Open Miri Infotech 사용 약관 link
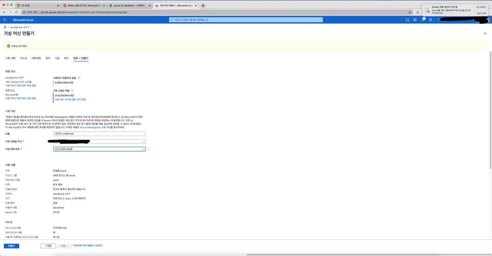Screen dimensions: 492x256 10,86
